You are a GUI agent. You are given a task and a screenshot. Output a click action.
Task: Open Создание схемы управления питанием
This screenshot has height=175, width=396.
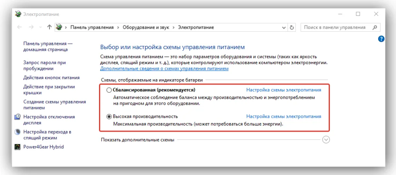(x=55, y=105)
